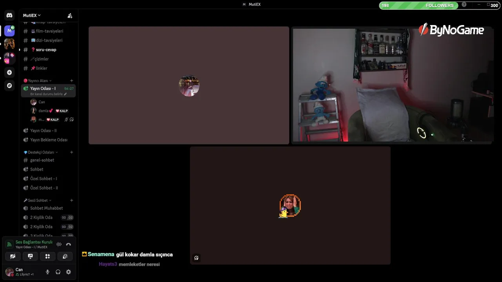Click the invite people icon beside MutiEX
502x282 pixels.
click(70, 16)
